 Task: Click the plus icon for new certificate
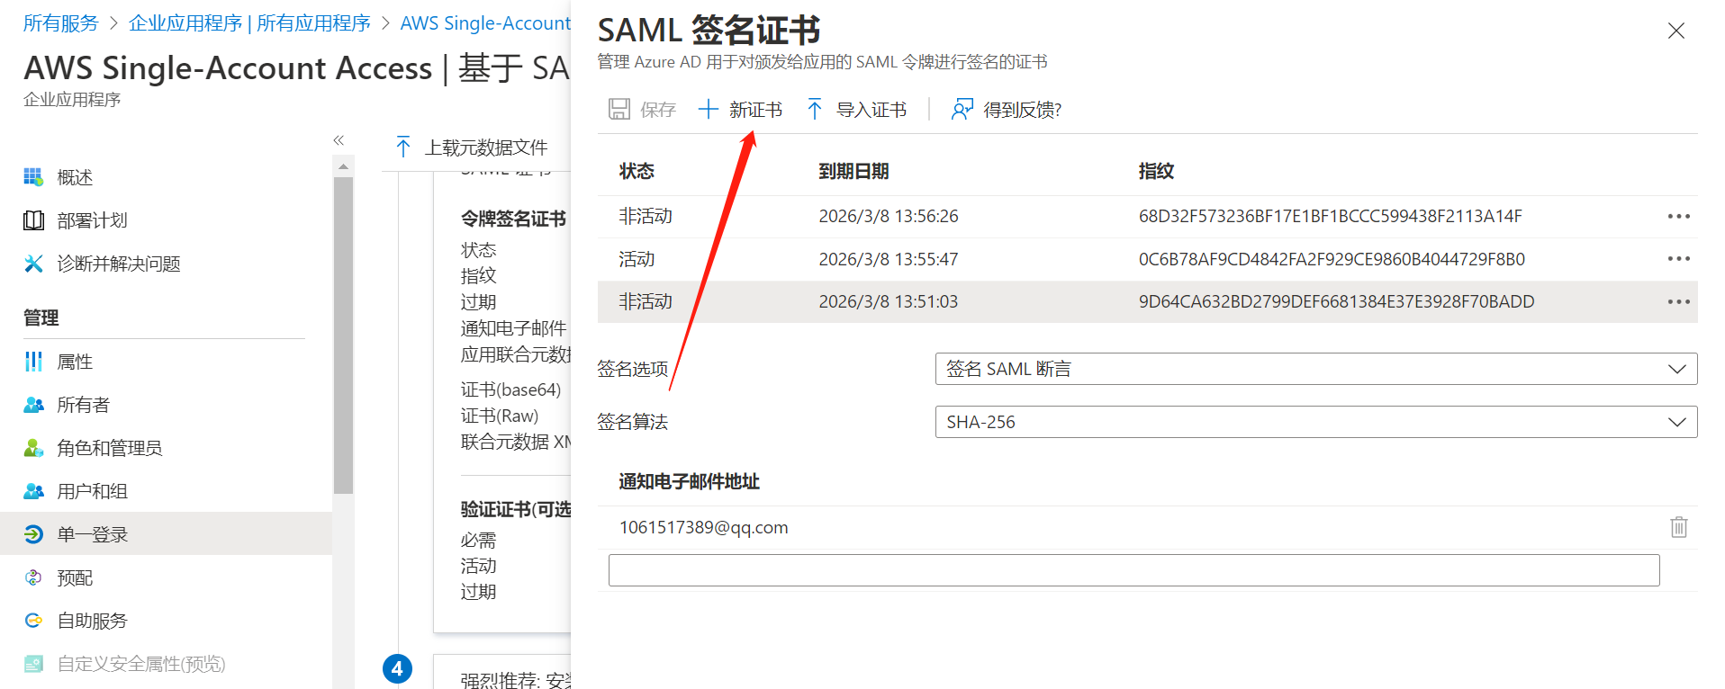(709, 109)
